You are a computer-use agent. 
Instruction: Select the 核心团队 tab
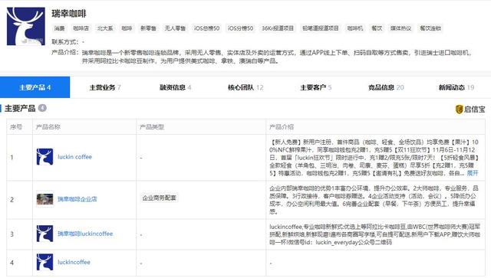point(245,87)
